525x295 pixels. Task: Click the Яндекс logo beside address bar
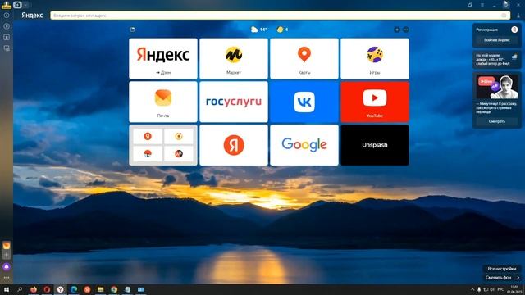32,16
